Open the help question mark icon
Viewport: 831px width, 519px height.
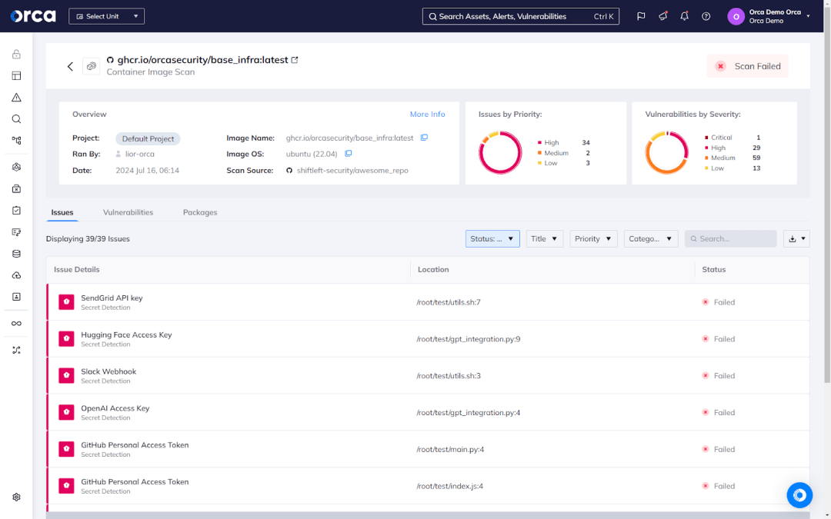[706, 16]
